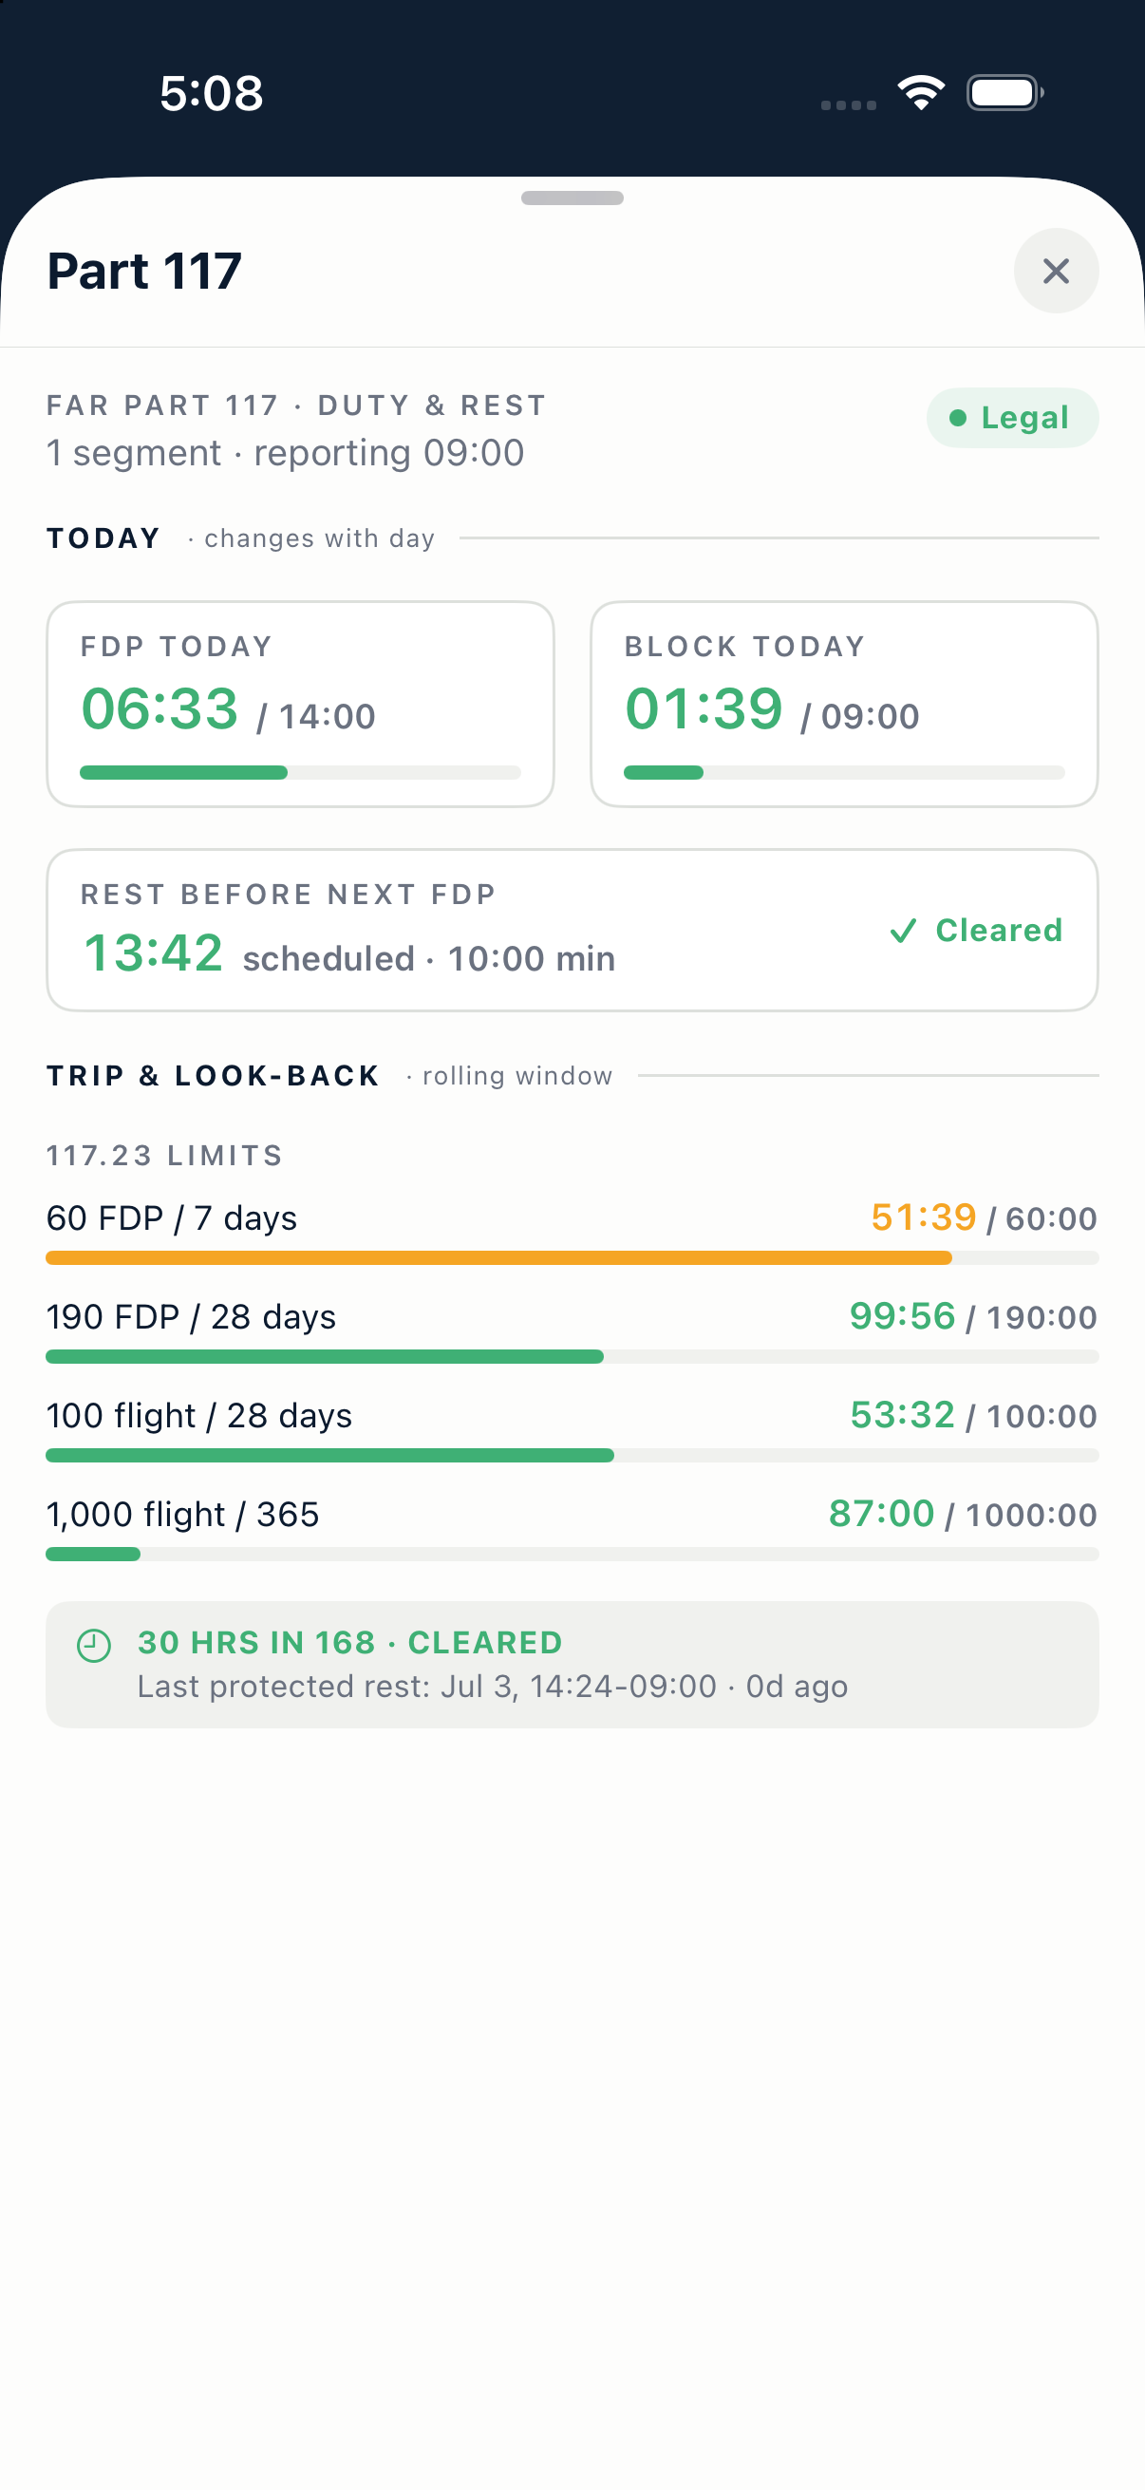This screenshot has height=2490, width=1145.
Task: Tap the 100 flight / 28 days row
Action: (x=572, y=1427)
